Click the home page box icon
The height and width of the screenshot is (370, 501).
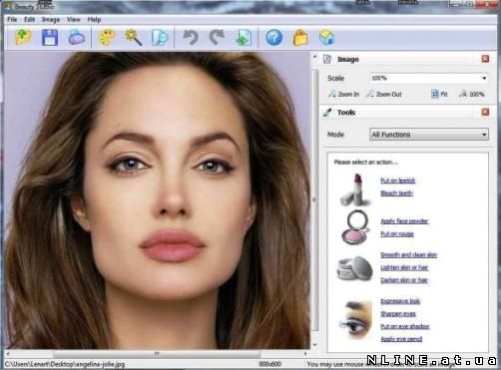tap(327, 37)
